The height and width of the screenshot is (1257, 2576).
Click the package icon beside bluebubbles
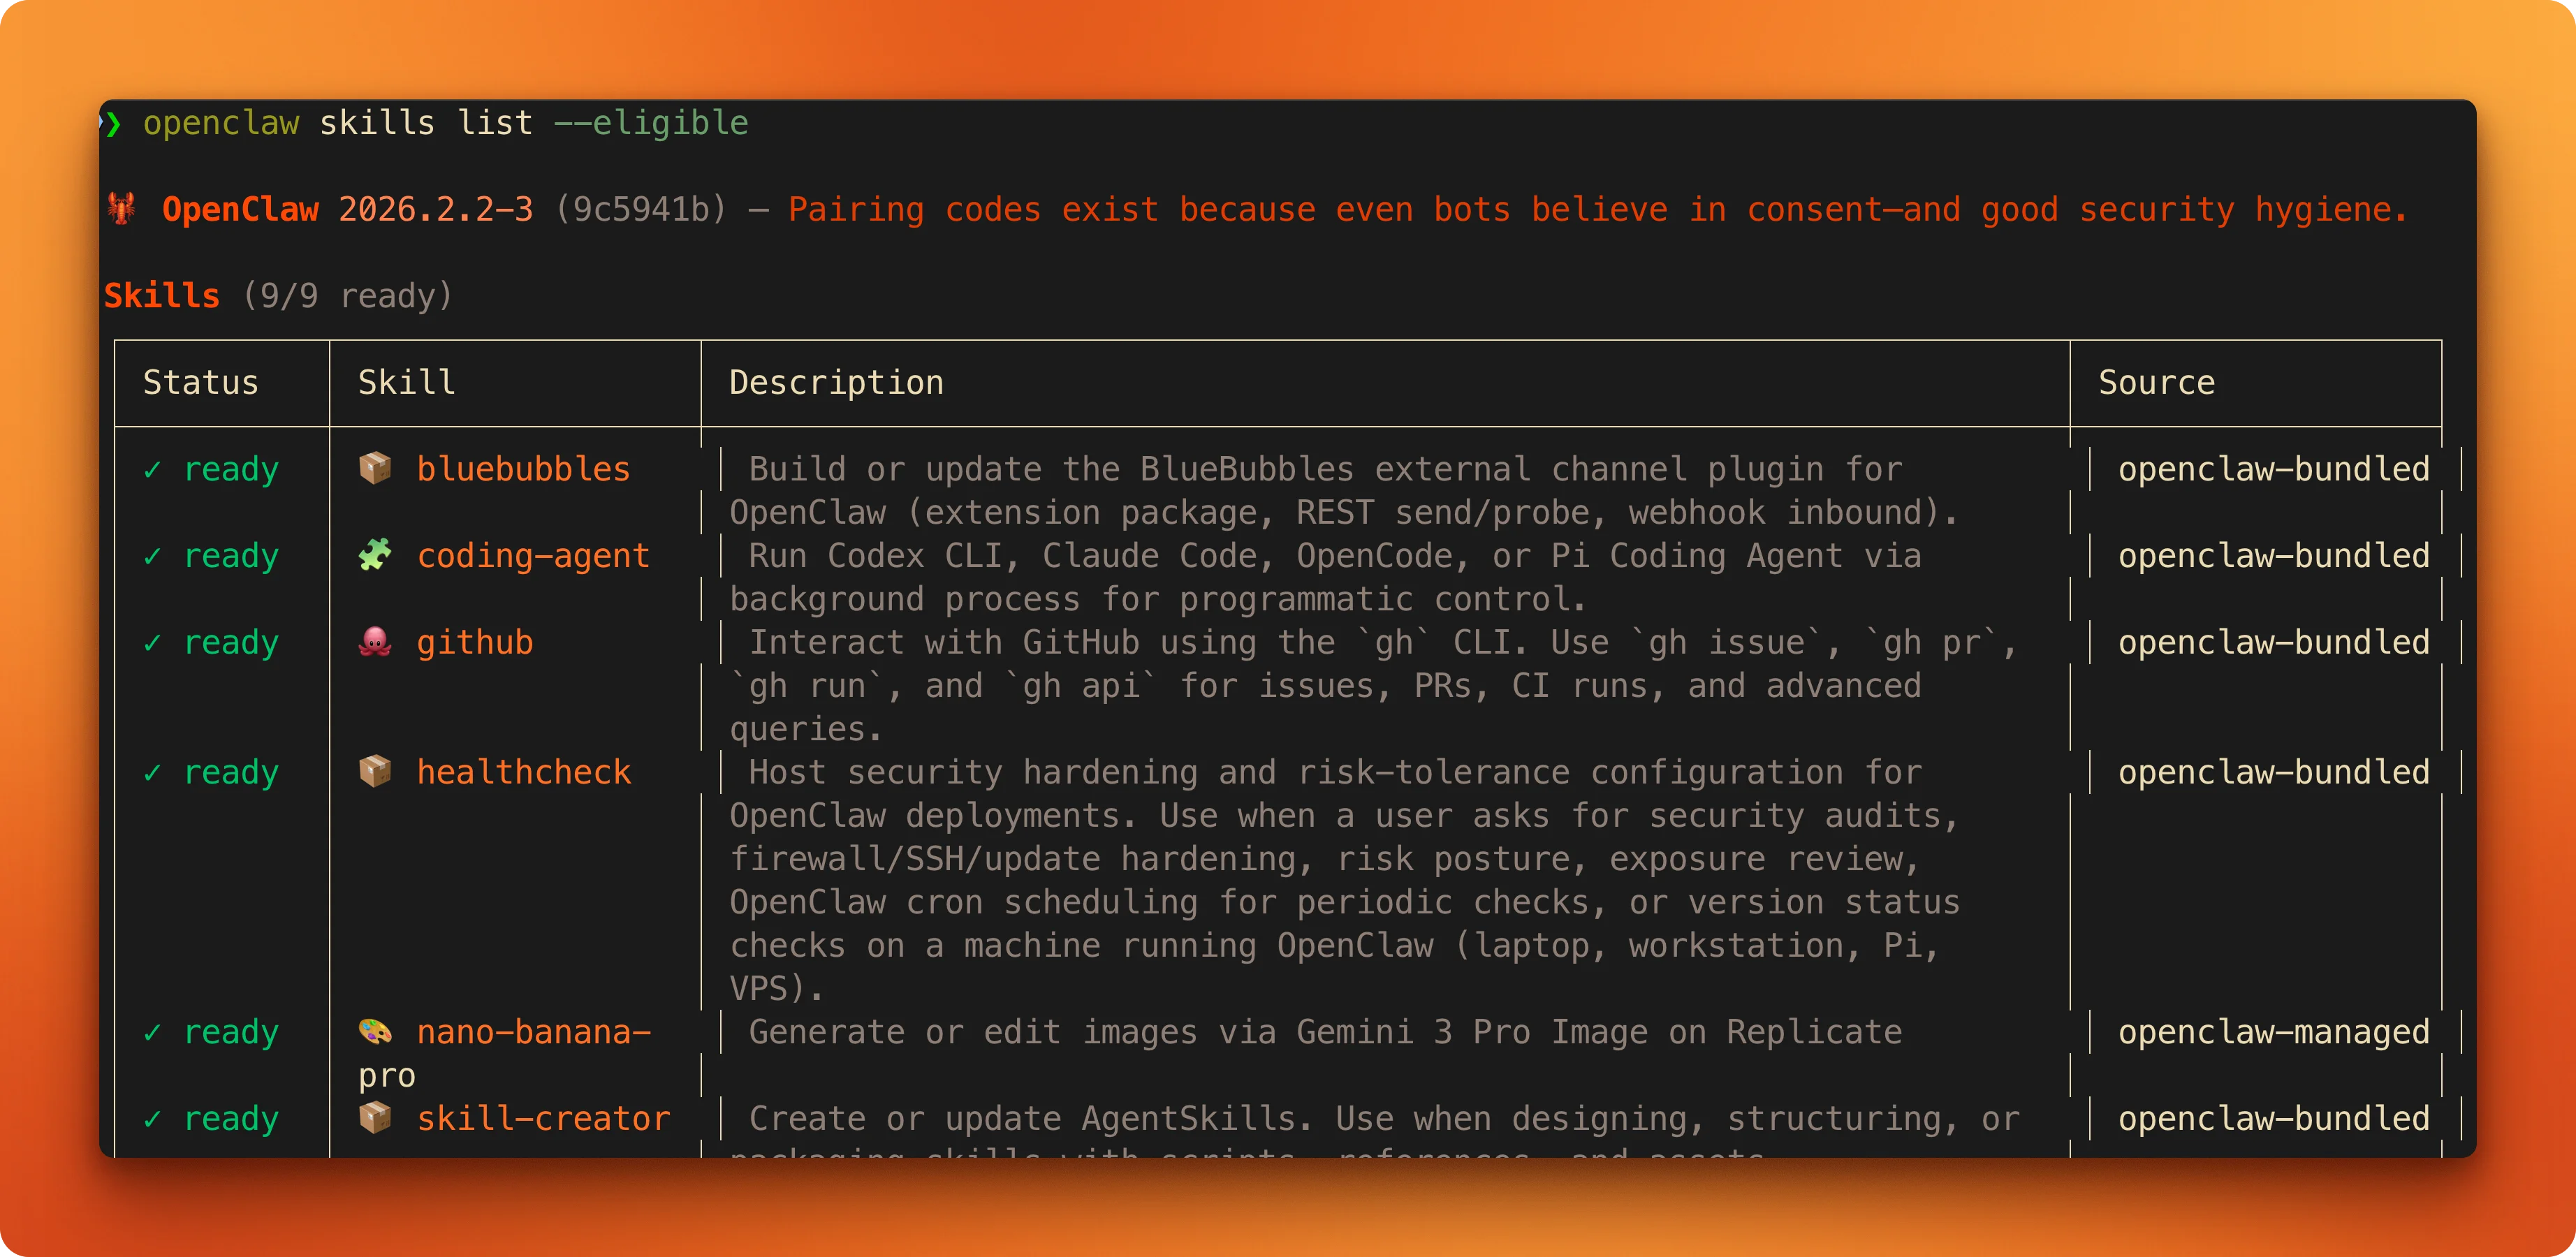click(x=375, y=468)
